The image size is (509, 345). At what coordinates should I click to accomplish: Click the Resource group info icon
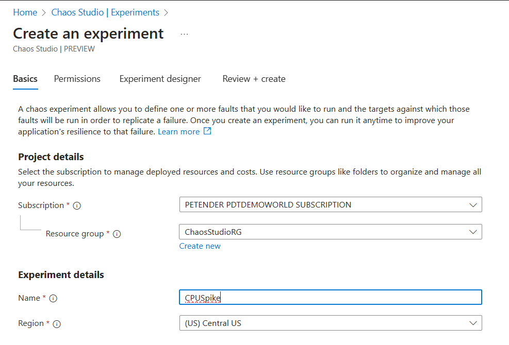pyautogui.click(x=117, y=234)
